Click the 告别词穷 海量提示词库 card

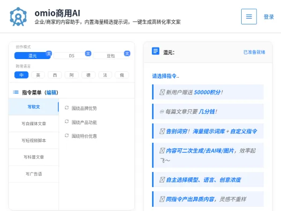coord(208,131)
